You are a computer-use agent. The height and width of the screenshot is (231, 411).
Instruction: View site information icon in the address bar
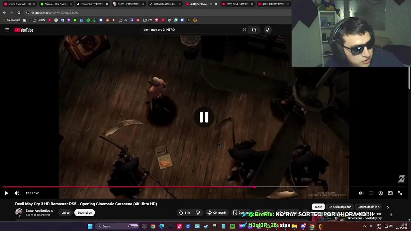27,13
